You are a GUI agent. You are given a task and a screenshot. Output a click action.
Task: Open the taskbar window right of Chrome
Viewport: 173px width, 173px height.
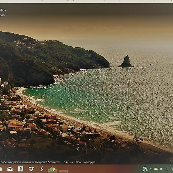point(63,171)
